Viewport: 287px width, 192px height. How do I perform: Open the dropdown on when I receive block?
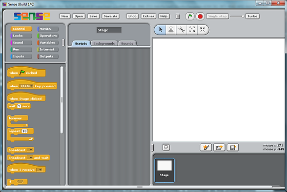coord(39,170)
